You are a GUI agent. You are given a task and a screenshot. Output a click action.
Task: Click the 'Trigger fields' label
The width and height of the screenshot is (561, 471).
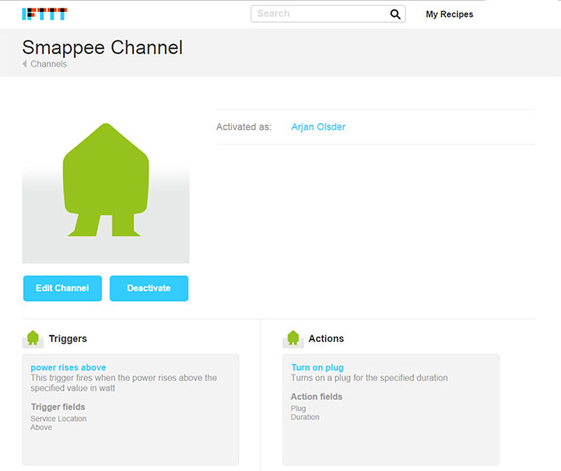(x=58, y=407)
